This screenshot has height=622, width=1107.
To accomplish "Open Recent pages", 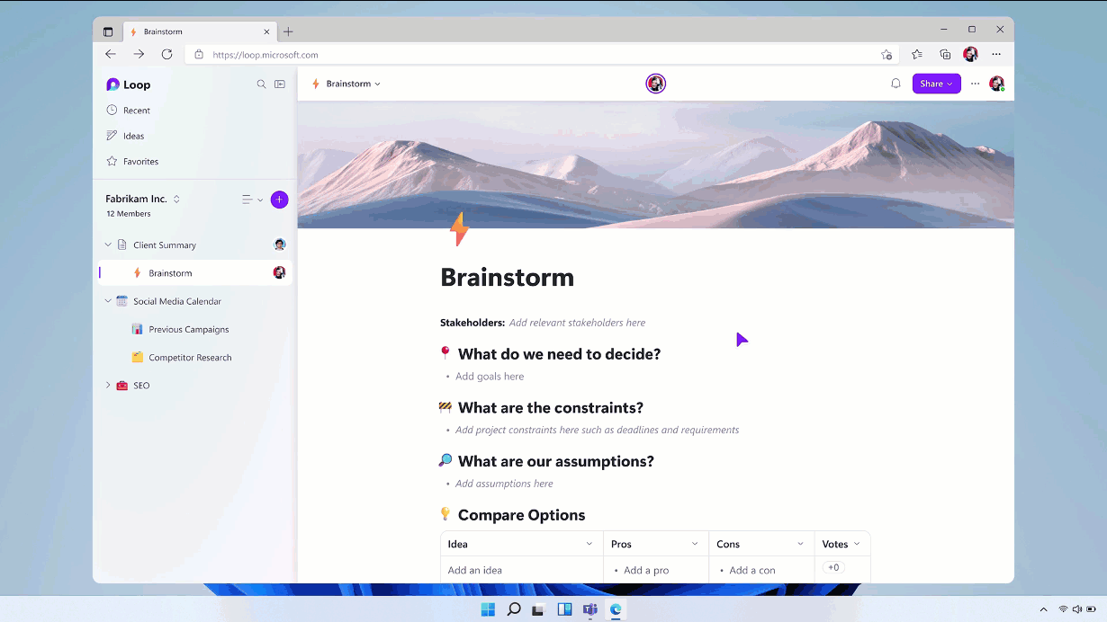I will tap(134, 110).
